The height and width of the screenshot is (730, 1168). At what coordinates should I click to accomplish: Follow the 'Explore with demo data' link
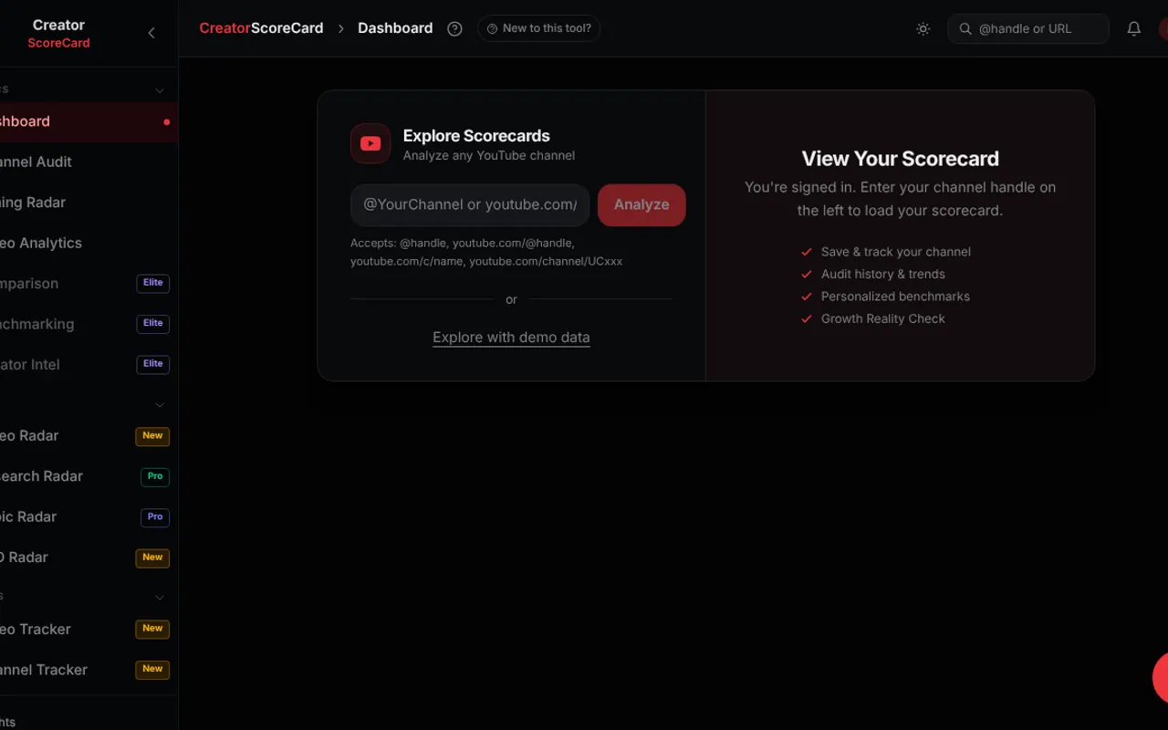(x=511, y=338)
